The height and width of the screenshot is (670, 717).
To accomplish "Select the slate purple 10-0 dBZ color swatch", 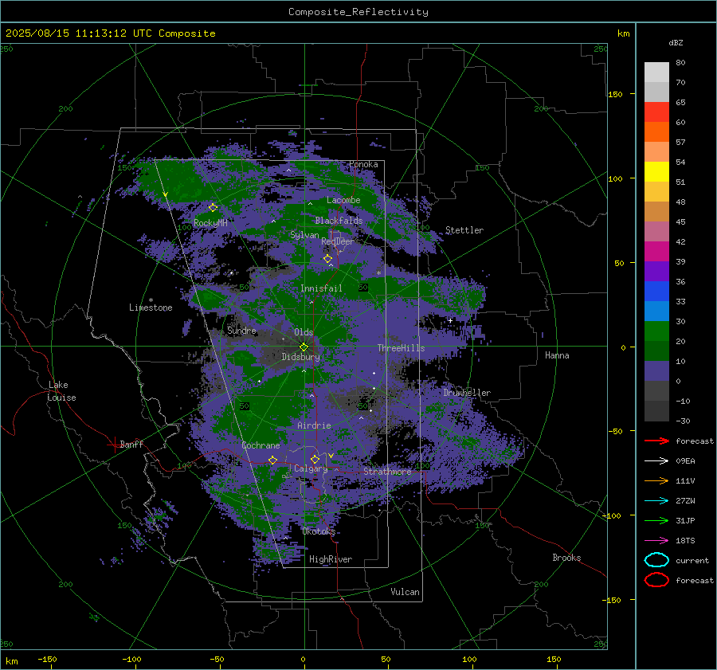I will click(656, 370).
